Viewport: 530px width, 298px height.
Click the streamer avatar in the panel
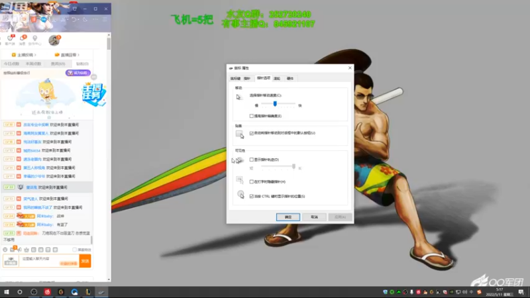(54, 40)
